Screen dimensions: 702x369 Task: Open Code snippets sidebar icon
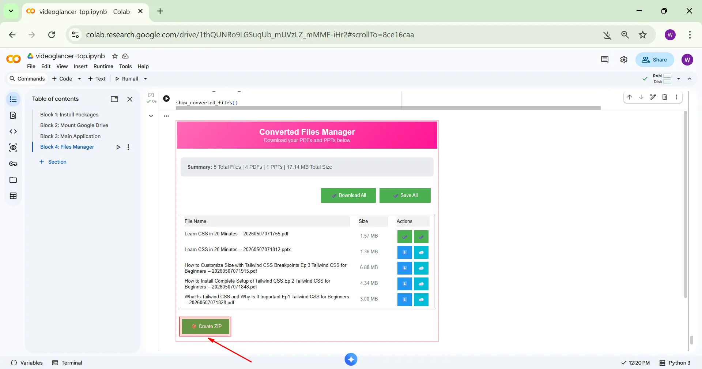[x=13, y=131]
